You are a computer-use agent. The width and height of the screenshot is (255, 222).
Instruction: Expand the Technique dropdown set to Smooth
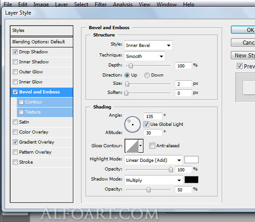coord(145,57)
